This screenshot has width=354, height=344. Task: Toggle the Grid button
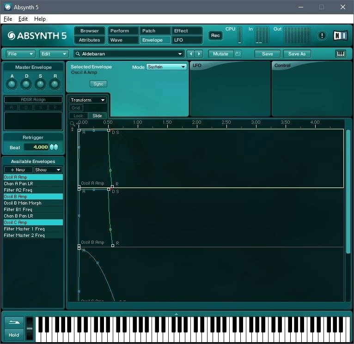76,108
